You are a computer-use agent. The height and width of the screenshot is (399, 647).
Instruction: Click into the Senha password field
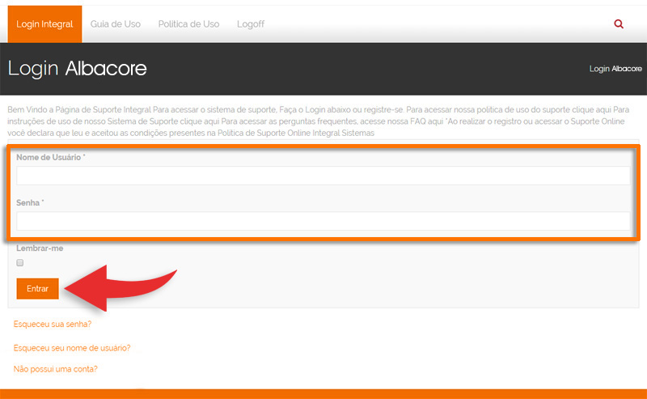(323, 221)
